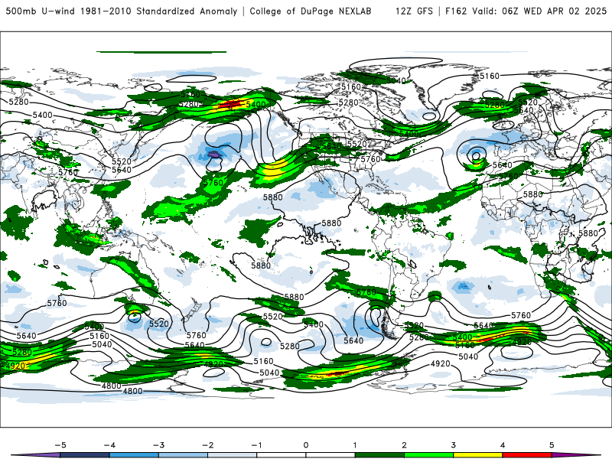This screenshot has height=459, width=612.
Task: Click the dark green color bar segment between 1 and 2
Action: pyautogui.click(x=379, y=455)
